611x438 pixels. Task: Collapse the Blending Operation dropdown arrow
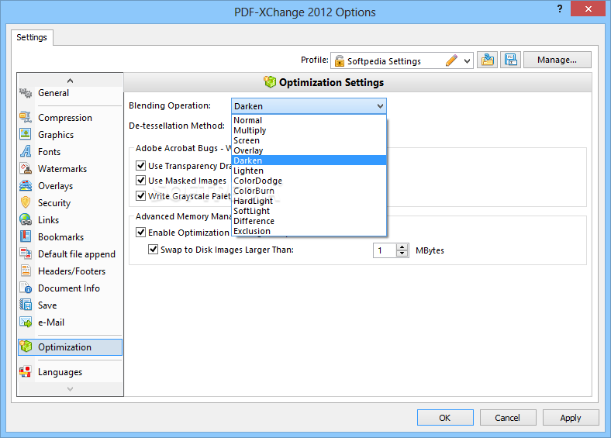(x=380, y=106)
